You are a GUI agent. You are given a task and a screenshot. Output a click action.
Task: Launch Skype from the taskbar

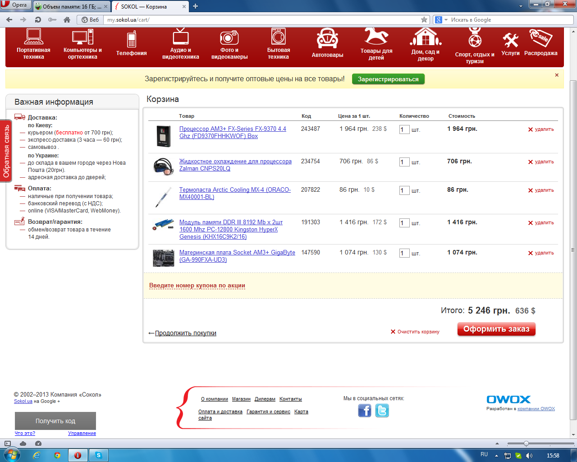click(98, 455)
